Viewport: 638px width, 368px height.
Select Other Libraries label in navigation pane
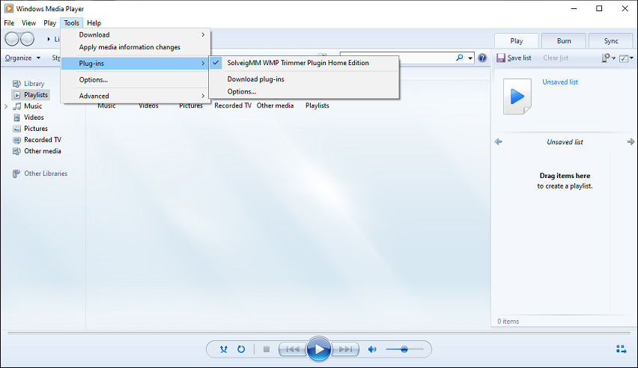[46, 174]
